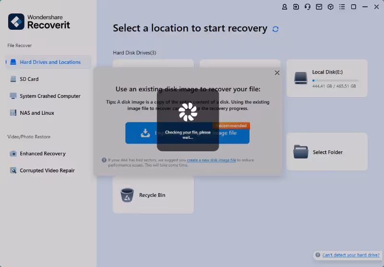Open the user account icon
The image size is (384, 267).
coord(285,7)
